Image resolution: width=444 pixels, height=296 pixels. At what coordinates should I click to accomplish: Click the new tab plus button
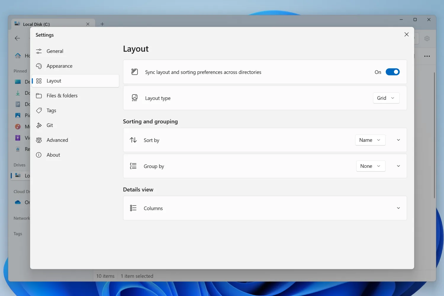click(102, 24)
